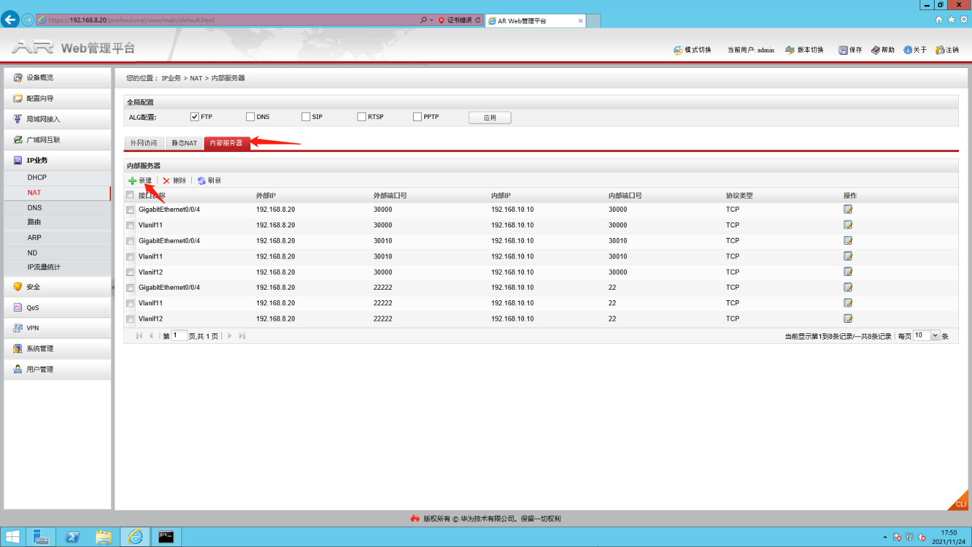
Task: Collapse the sidebar using the splitter handle
Action: point(113,288)
